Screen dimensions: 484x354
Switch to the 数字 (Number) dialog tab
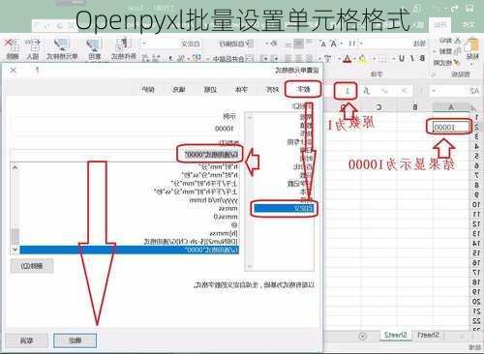pyautogui.click(x=303, y=89)
